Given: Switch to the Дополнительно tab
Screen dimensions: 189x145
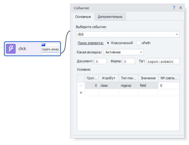Looking at the screenshot, I should 110,17.
